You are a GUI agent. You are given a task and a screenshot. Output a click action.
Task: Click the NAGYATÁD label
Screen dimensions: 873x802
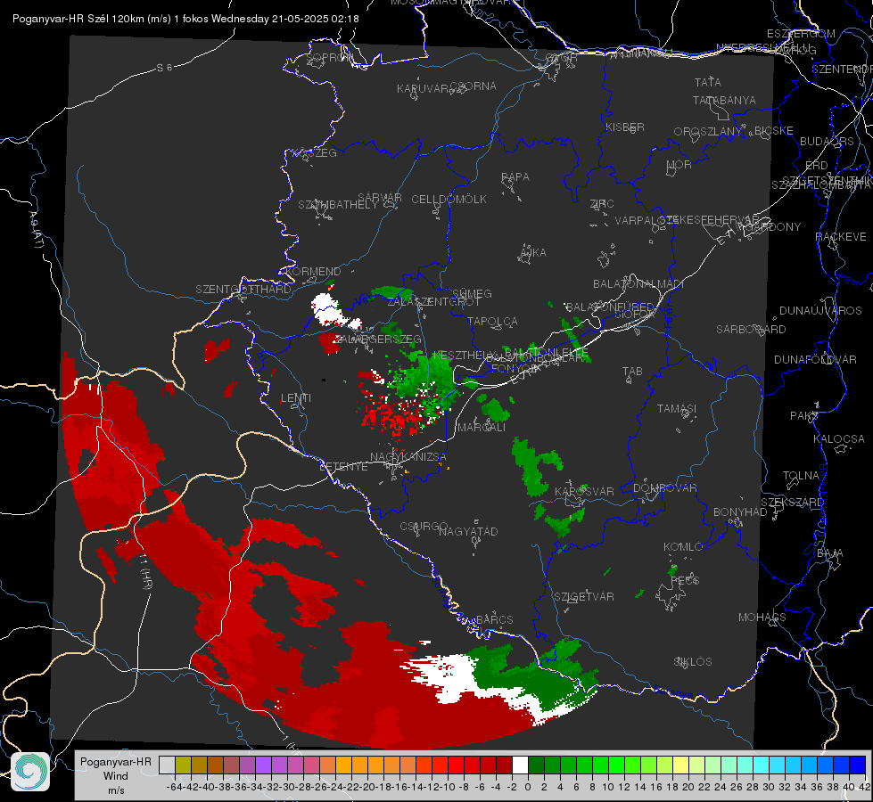pos(468,531)
